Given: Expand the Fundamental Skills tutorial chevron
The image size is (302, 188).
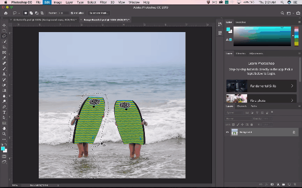Looking at the screenshot, I should point(292,86).
